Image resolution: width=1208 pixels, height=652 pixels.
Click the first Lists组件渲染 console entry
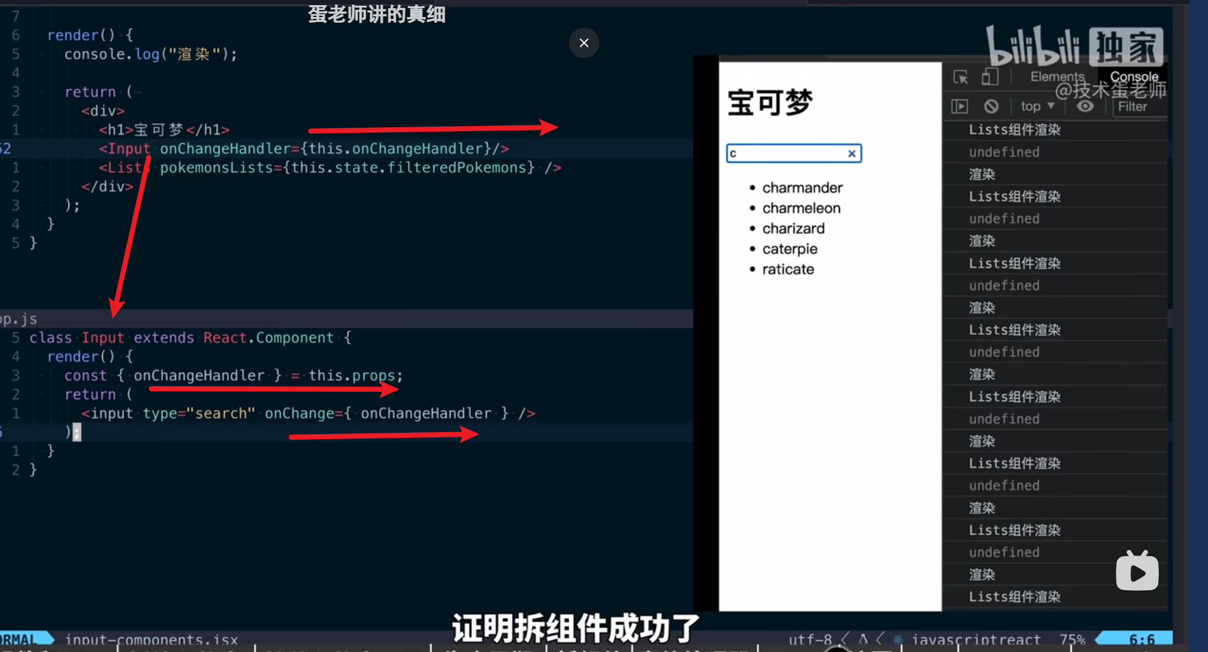tap(1014, 130)
